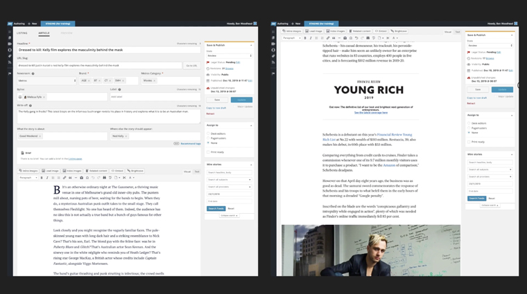Click the Save button in the right window
The height and width of the screenshot is (294, 527).
[478, 89]
